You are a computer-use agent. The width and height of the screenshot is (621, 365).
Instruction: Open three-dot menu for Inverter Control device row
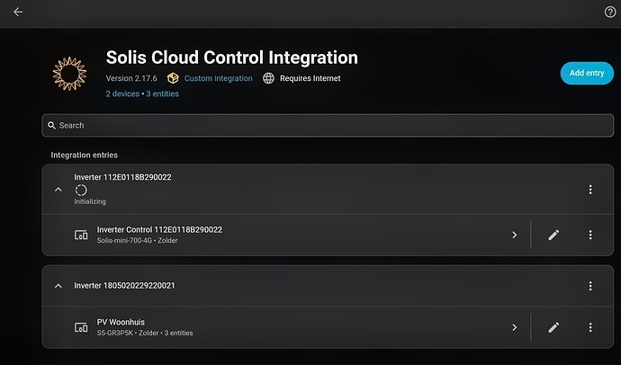tap(590, 235)
